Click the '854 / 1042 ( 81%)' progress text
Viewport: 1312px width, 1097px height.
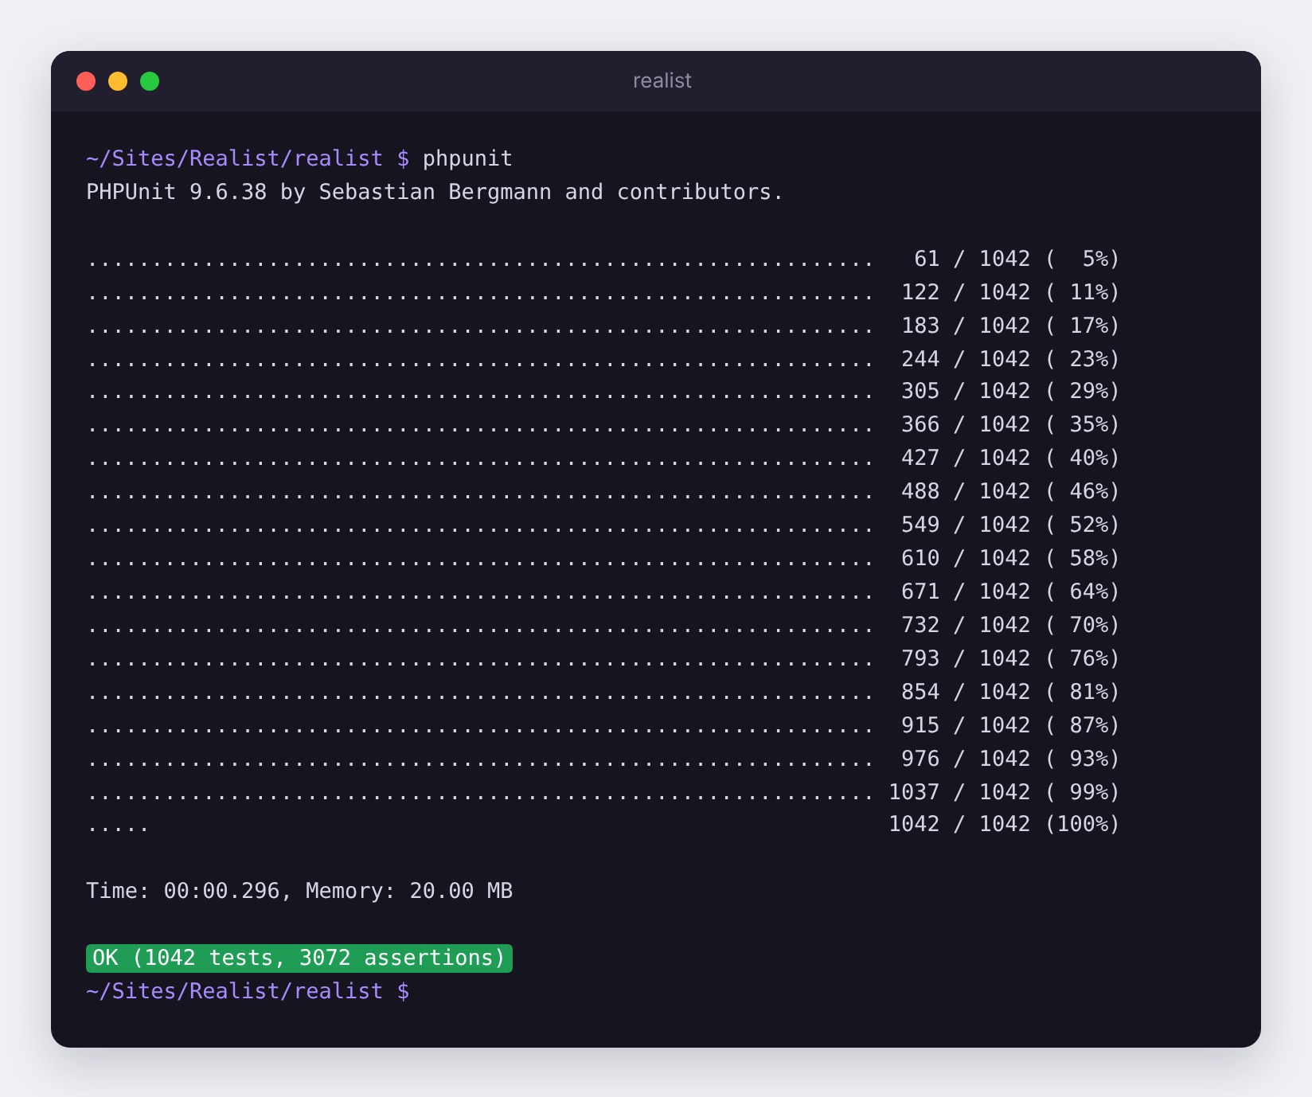(x=1010, y=692)
